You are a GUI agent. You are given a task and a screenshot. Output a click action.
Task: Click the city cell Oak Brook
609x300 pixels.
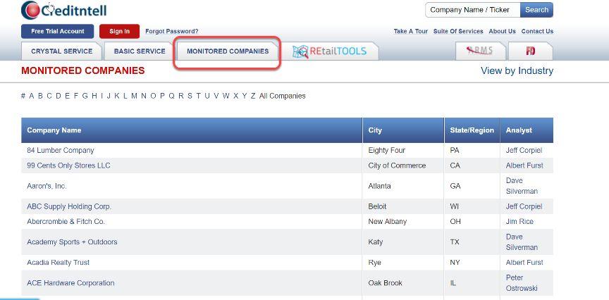click(x=385, y=283)
